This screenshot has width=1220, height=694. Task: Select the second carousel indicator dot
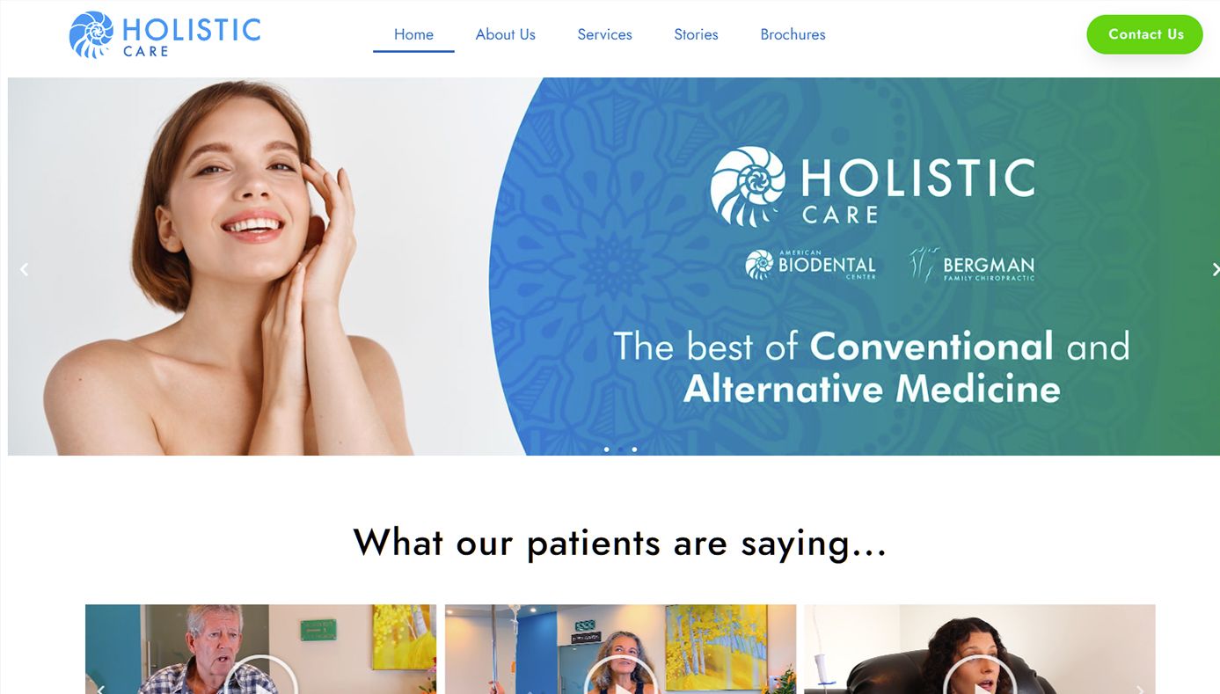620,449
